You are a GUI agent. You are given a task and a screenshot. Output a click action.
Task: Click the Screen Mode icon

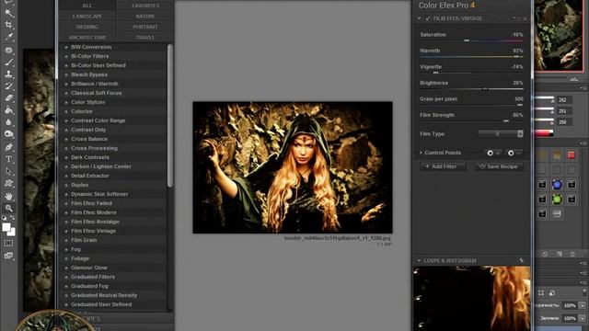8,256
